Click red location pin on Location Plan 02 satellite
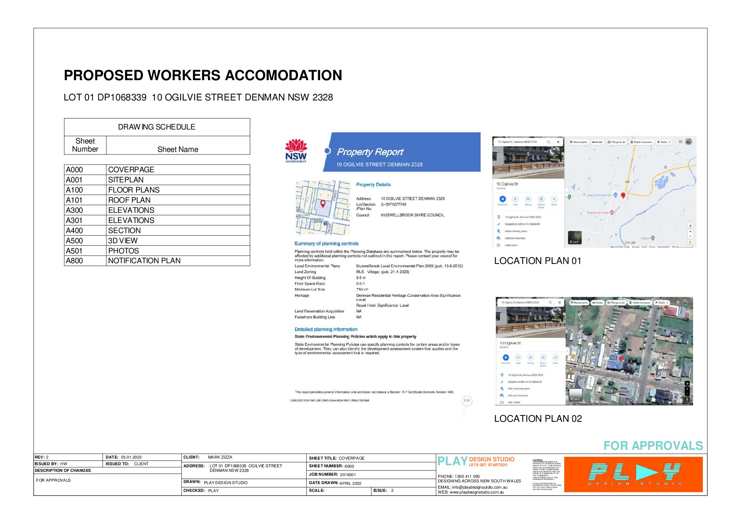 click(x=621, y=359)
